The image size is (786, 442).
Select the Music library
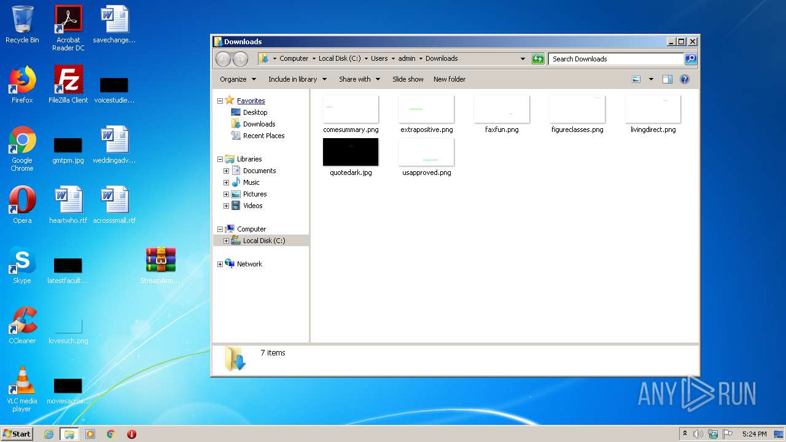point(251,182)
